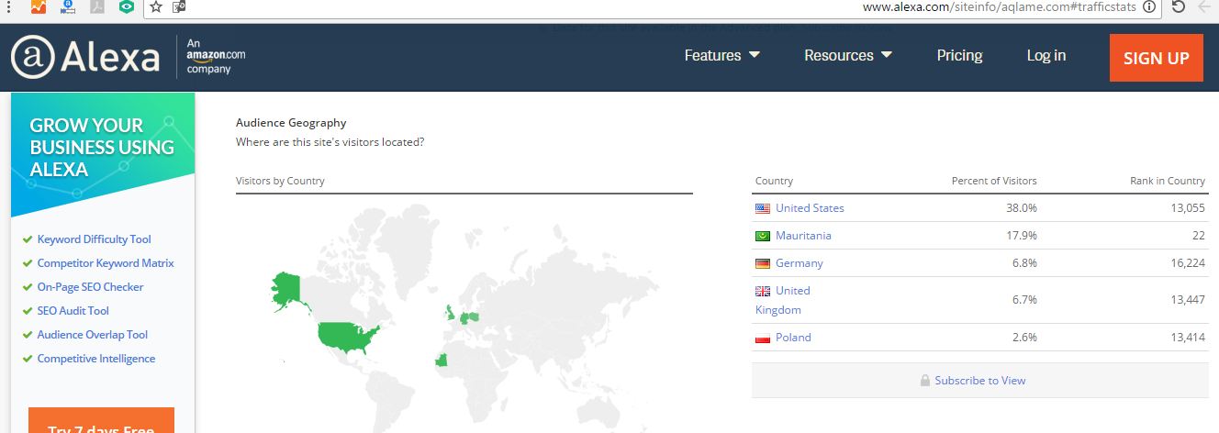Click the Mauritania flag icon
The height and width of the screenshot is (433, 1219).
point(763,236)
